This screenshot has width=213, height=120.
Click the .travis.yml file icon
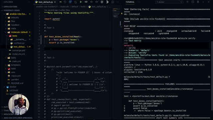(x=9, y=76)
